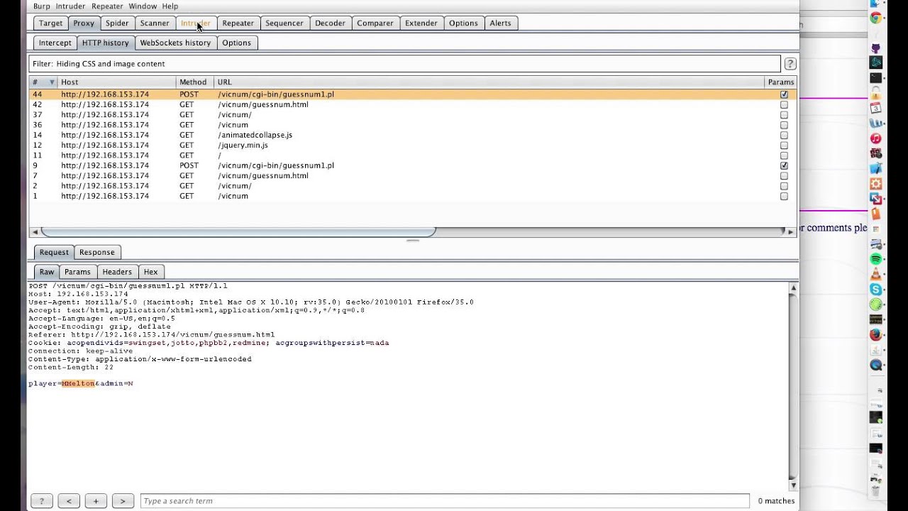The height and width of the screenshot is (511, 908).
Task: Toggle Params checkbox for request 14
Action: [x=784, y=135]
